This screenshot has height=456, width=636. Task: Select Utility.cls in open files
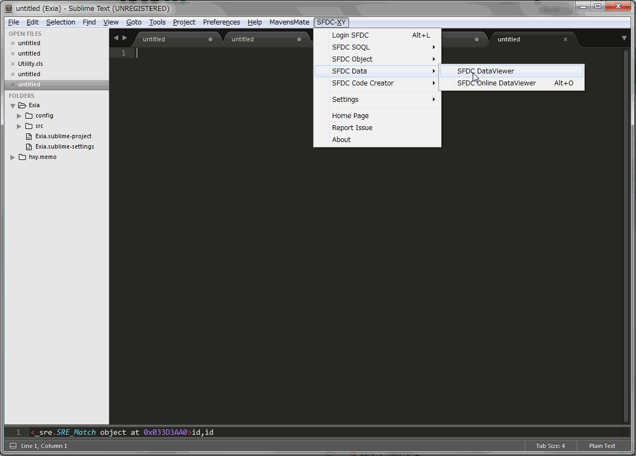click(30, 64)
